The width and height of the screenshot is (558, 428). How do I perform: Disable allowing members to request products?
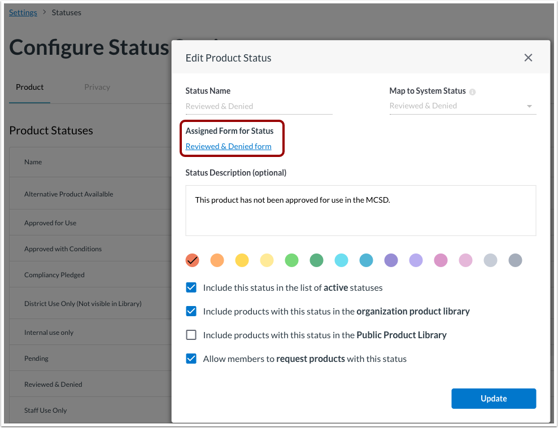pos(191,359)
